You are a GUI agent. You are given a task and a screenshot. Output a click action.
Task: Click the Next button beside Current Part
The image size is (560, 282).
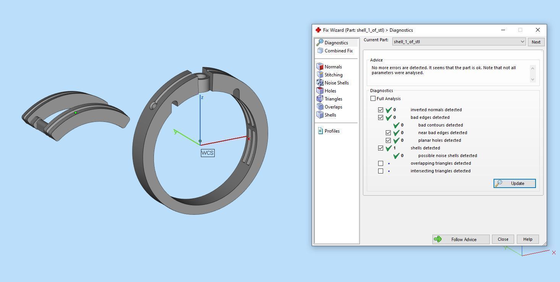(536, 42)
